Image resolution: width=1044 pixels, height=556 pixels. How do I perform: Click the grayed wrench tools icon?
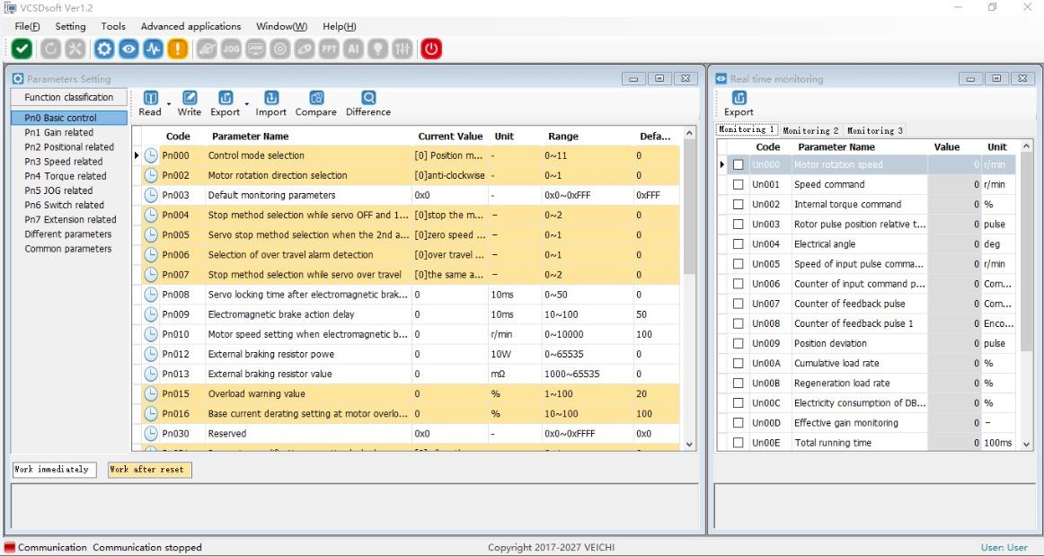[x=75, y=49]
